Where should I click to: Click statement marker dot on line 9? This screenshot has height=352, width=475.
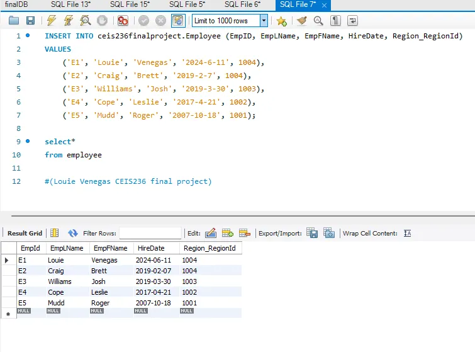[28, 141]
